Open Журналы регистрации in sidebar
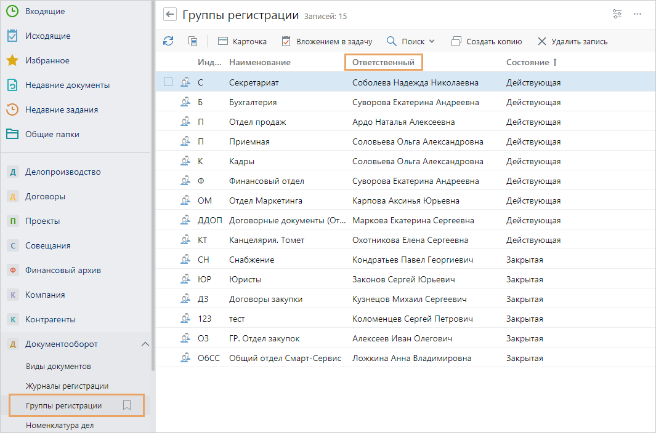This screenshot has width=656, height=433. tap(67, 386)
